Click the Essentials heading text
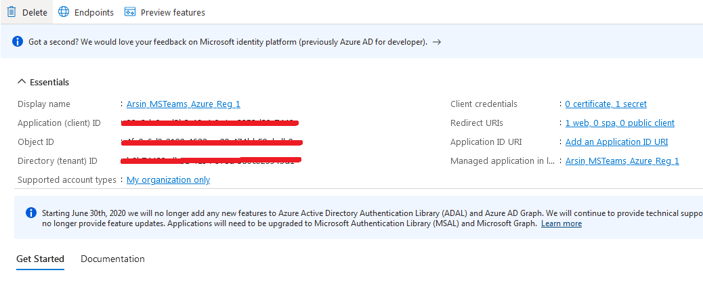 coord(49,82)
